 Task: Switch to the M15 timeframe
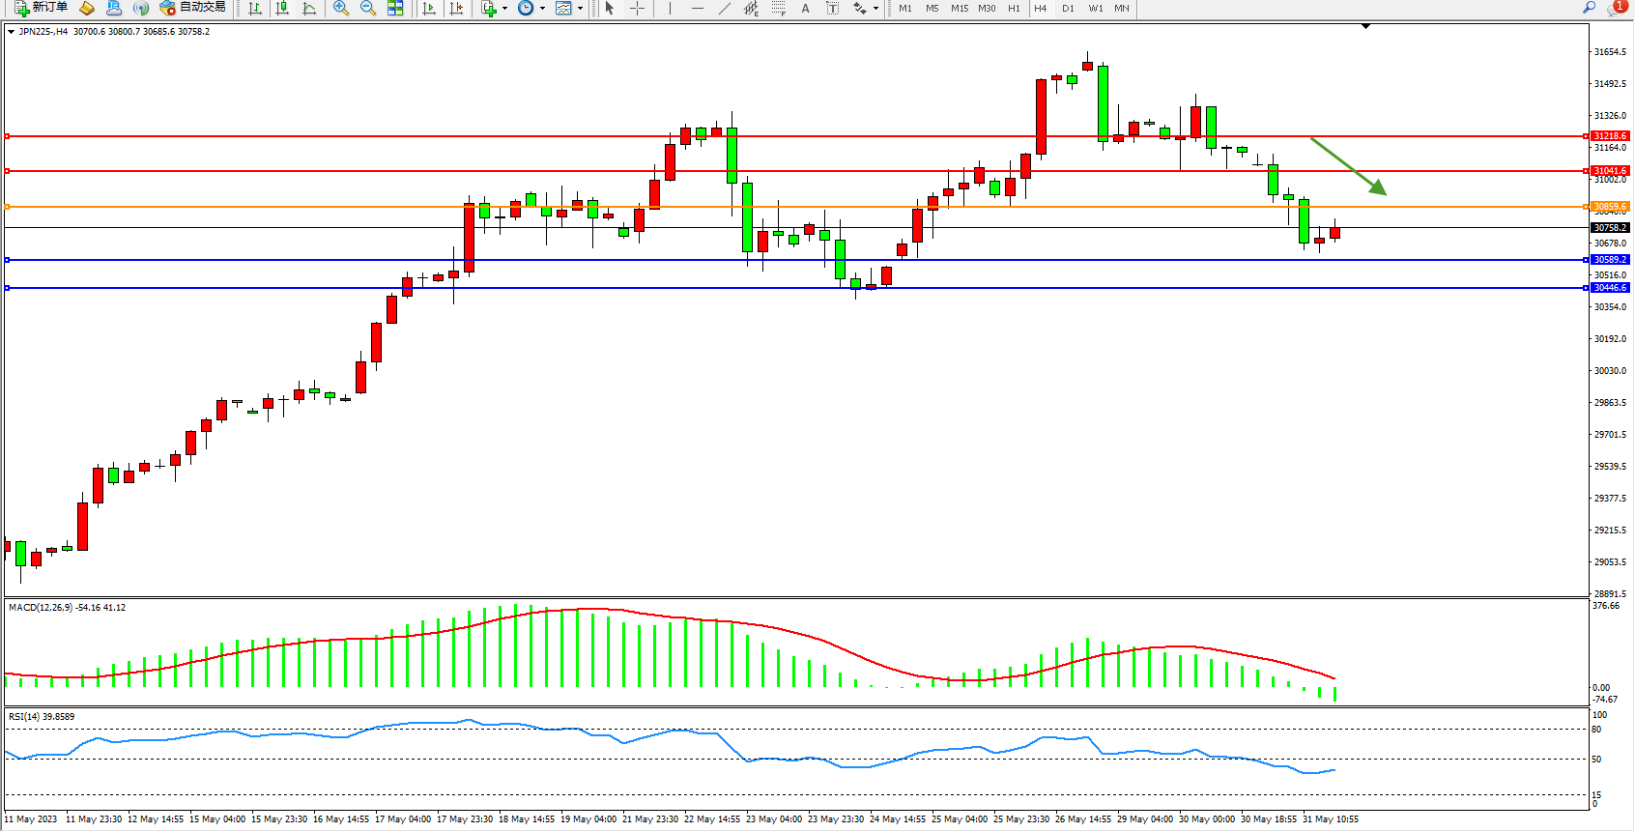959,8
